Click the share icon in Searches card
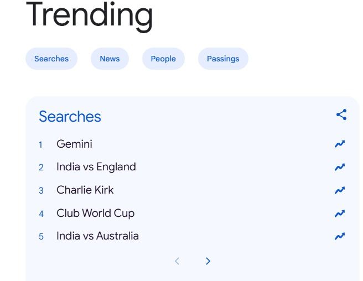Image resolution: width=363 pixels, height=281 pixels. tap(341, 115)
